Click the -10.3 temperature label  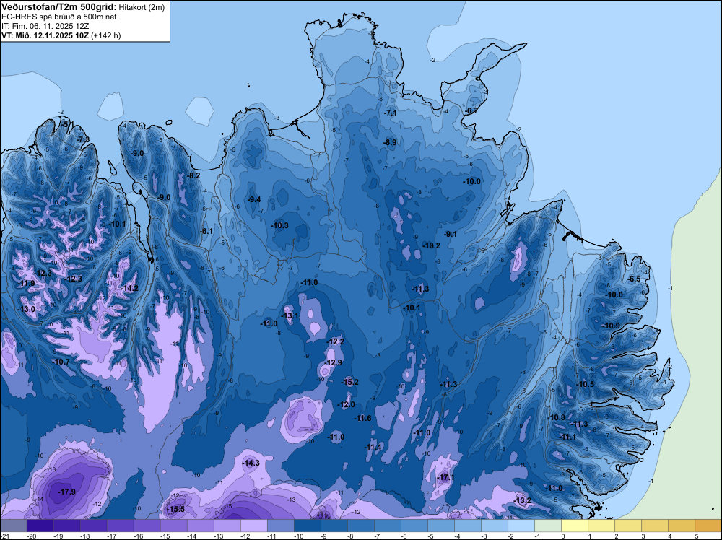pyautogui.click(x=280, y=225)
